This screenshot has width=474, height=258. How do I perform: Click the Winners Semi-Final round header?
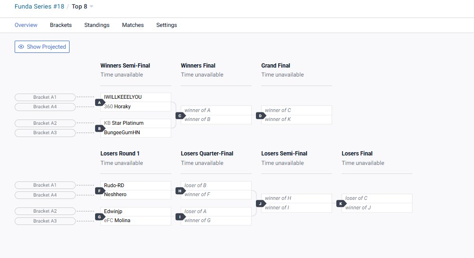pyautogui.click(x=125, y=66)
